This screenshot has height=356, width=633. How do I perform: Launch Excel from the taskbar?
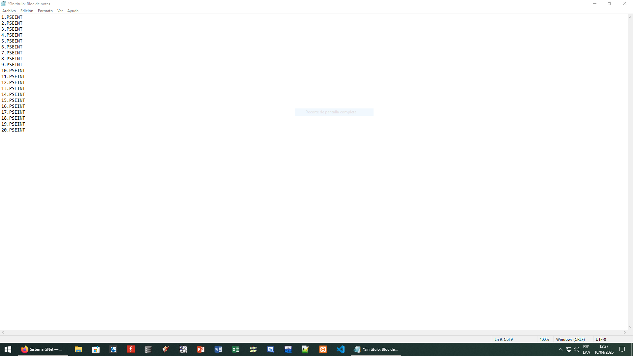(x=235, y=349)
